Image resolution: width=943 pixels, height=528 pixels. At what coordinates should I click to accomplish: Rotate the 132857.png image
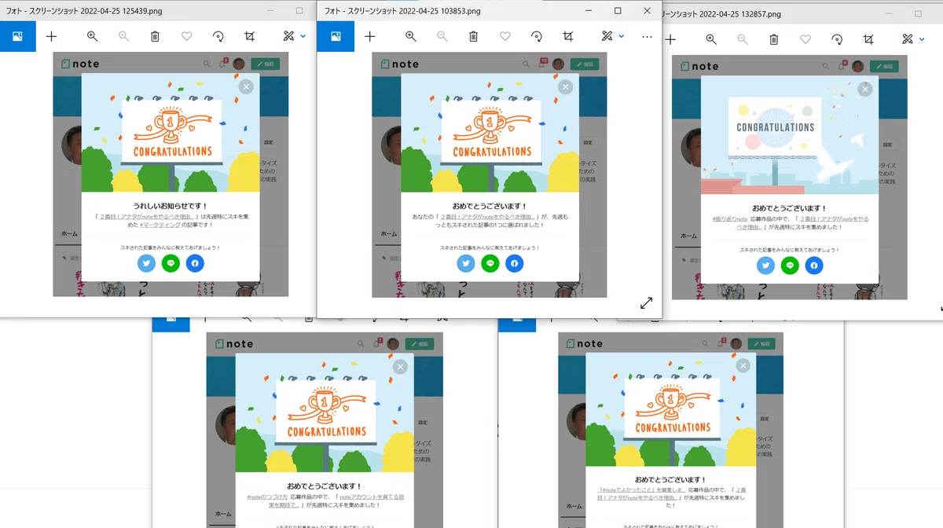(837, 39)
